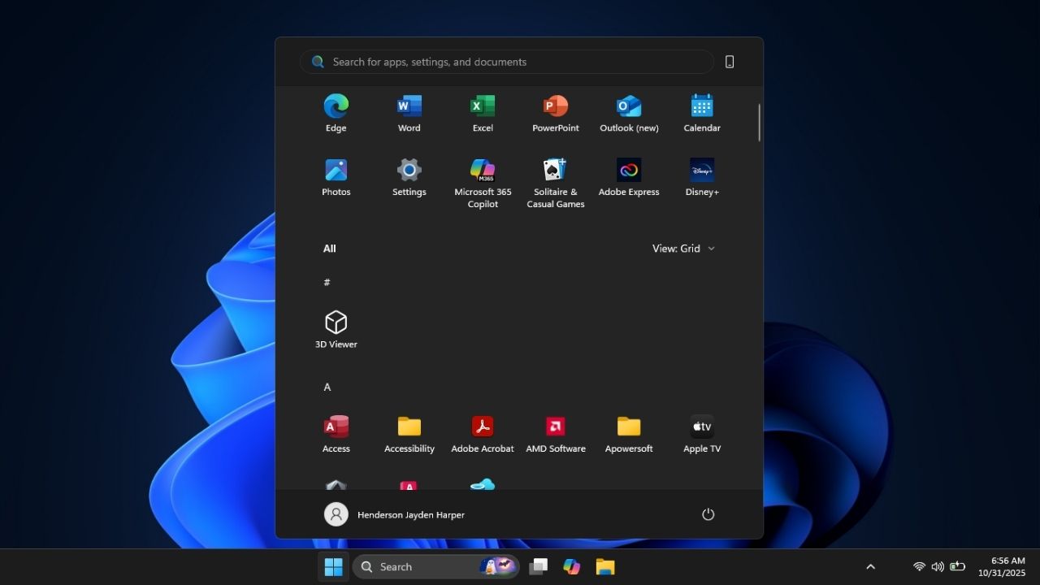Open account options for Henderson Jayden Harper
1040x585 pixels.
tap(394, 514)
